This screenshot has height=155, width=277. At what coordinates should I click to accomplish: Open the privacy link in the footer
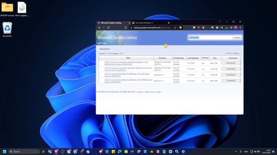[140, 92]
